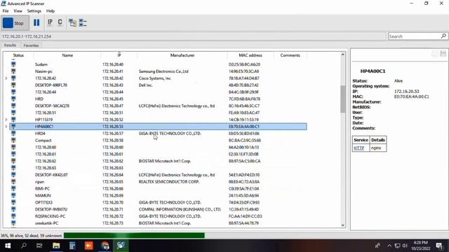Open Chrome from the taskbar
The image size is (449, 252).
(105, 246)
